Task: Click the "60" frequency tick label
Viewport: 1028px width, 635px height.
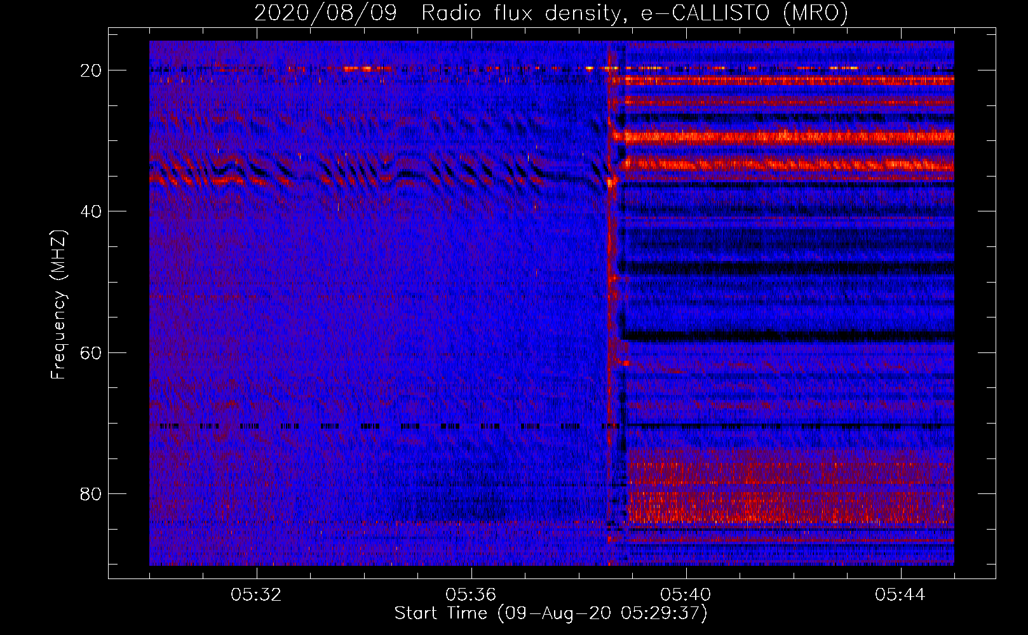Action: (x=91, y=352)
